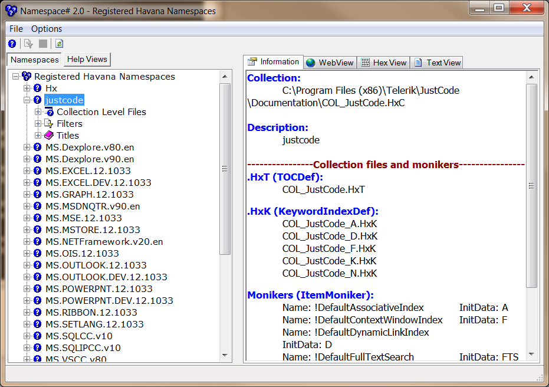Expand the Hx namespace node
Screen dimensions: 549x387
(x=27, y=88)
